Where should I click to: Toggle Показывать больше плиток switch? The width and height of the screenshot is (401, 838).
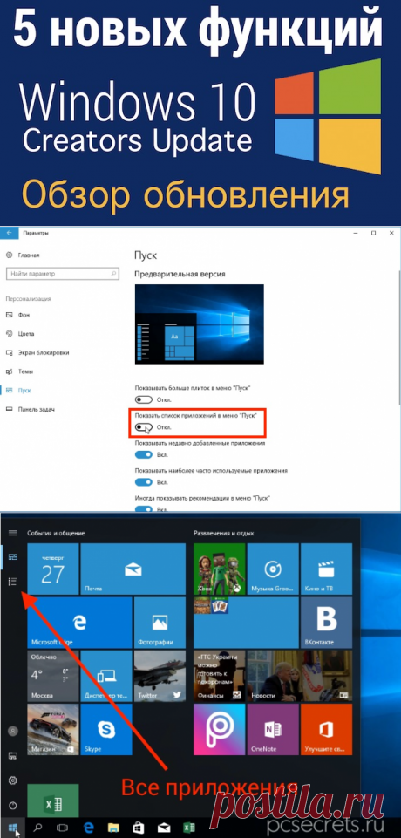click(144, 399)
